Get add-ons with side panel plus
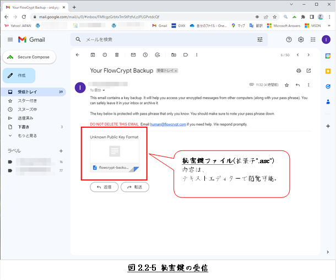Image resolution: width=336 pixels, height=280 pixels. click(328, 126)
